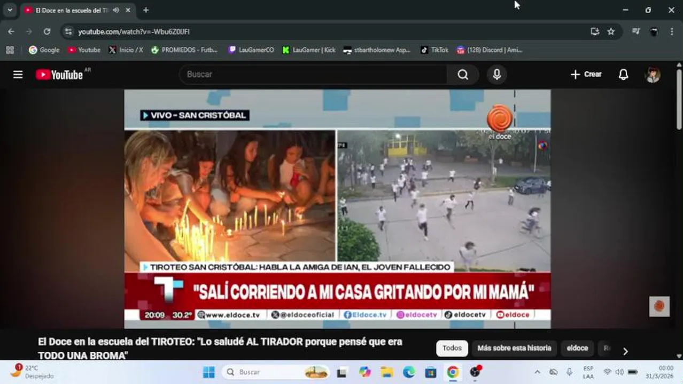Viewport: 683px width, 384px height.
Task: Open the apps grid in bookmarks bar
Action: coord(10,50)
